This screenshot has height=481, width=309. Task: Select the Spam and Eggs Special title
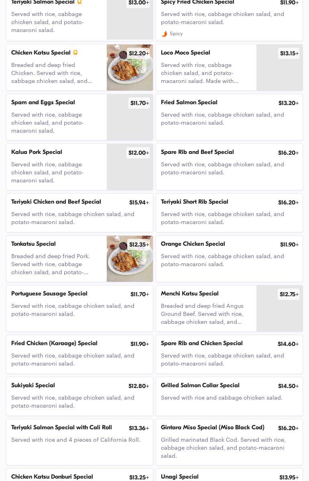pos(43,103)
